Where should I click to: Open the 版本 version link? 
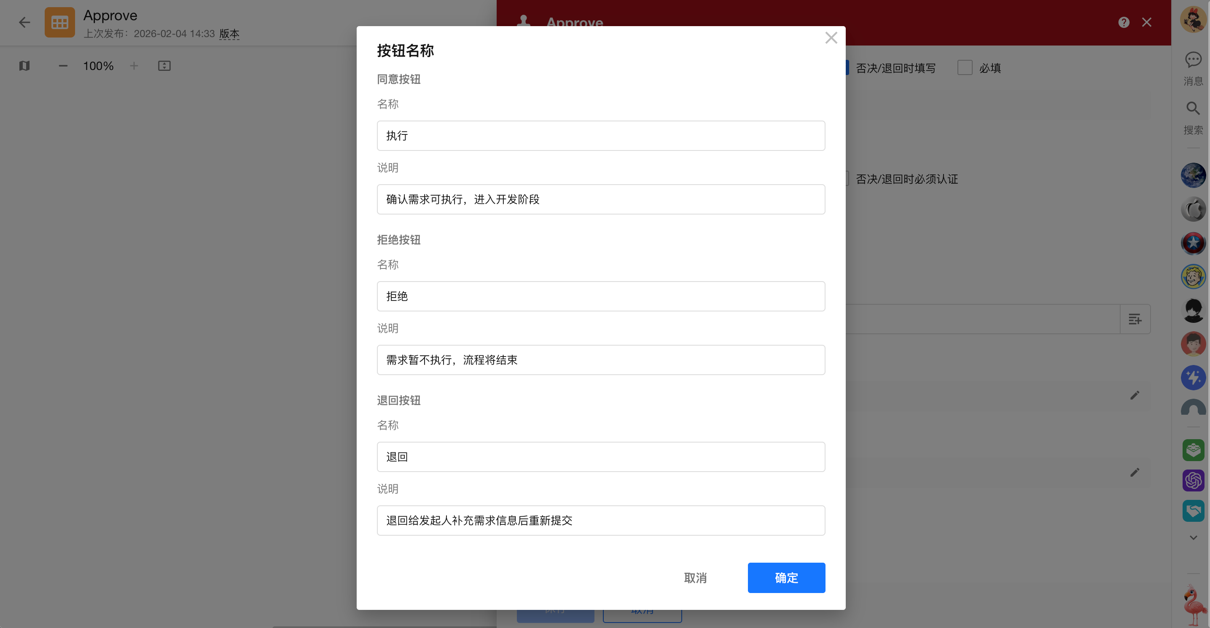(229, 34)
